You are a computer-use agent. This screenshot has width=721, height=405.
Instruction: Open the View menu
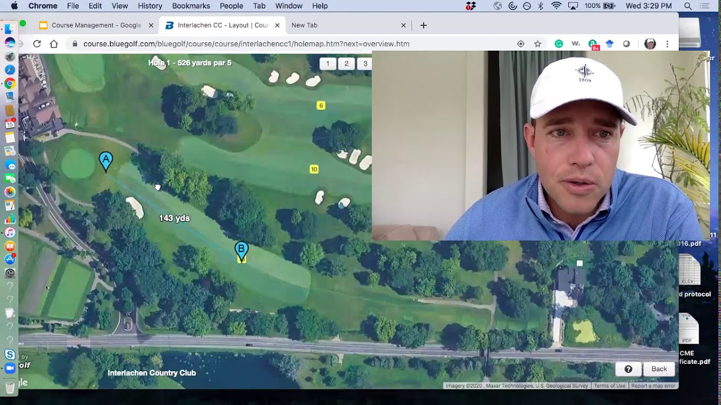pos(120,6)
